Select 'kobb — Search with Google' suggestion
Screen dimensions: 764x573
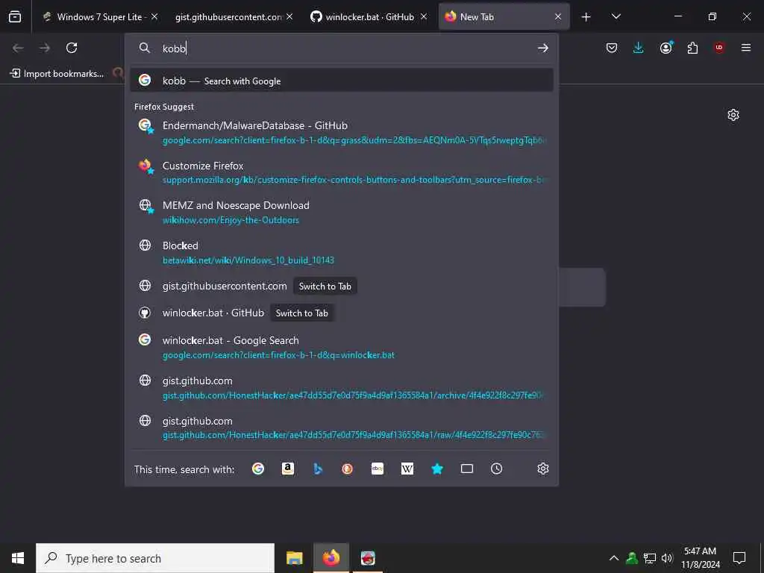coord(342,81)
